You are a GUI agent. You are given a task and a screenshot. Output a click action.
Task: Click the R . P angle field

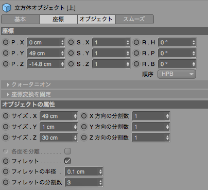pyautogui.click(x=177, y=53)
